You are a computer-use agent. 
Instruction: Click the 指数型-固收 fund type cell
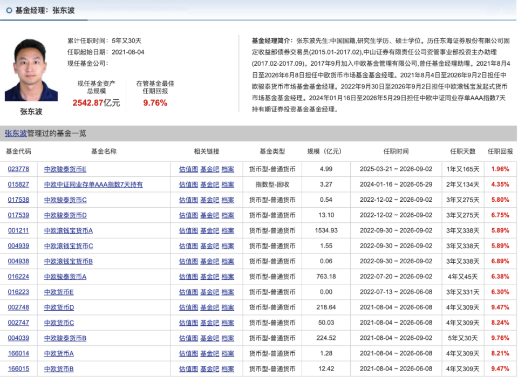[x=272, y=184]
